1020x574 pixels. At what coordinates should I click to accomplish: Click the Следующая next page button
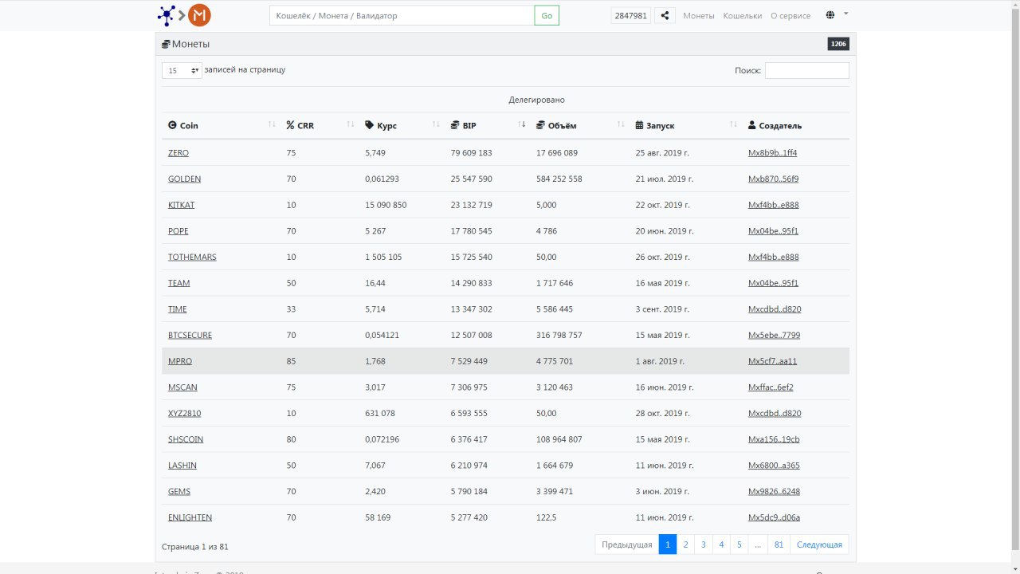tap(818, 545)
